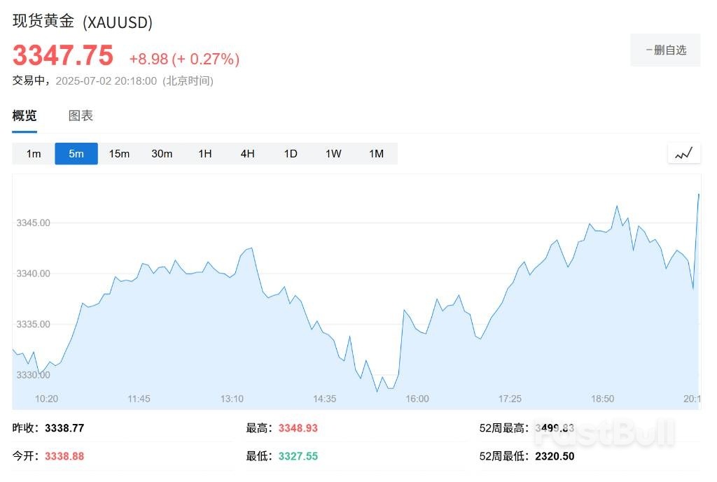This screenshot has width=717, height=482.
Task: Switch to the 图表 tab
Action: pyautogui.click(x=81, y=116)
